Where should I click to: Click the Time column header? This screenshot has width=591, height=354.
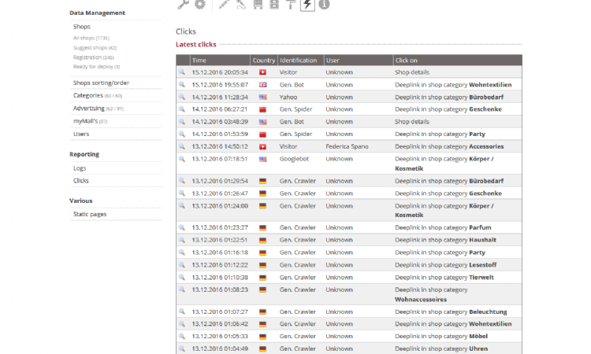click(199, 60)
